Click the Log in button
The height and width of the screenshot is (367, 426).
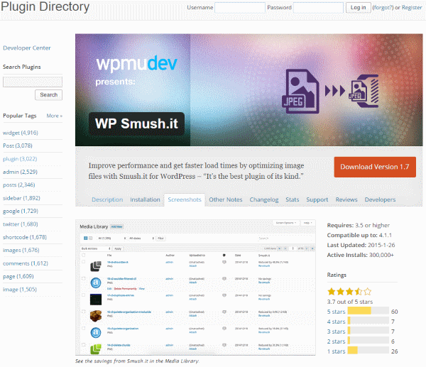pyautogui.click(x=358, y=8)
